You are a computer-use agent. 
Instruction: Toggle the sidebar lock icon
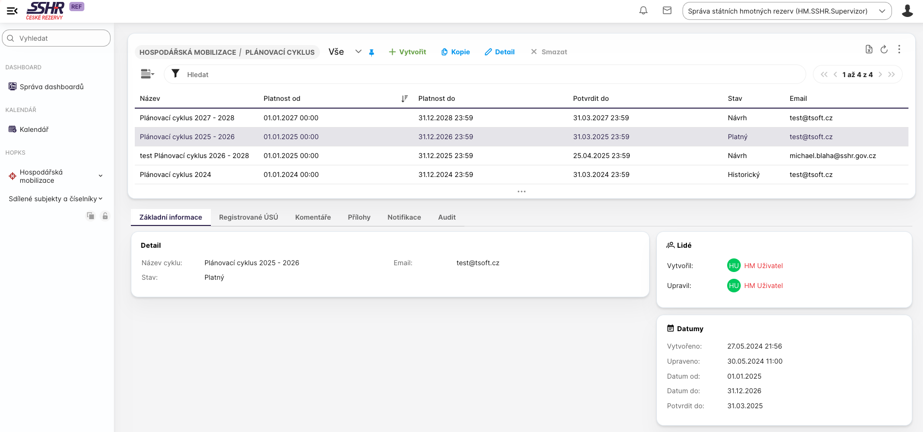[x=105, y=216]
